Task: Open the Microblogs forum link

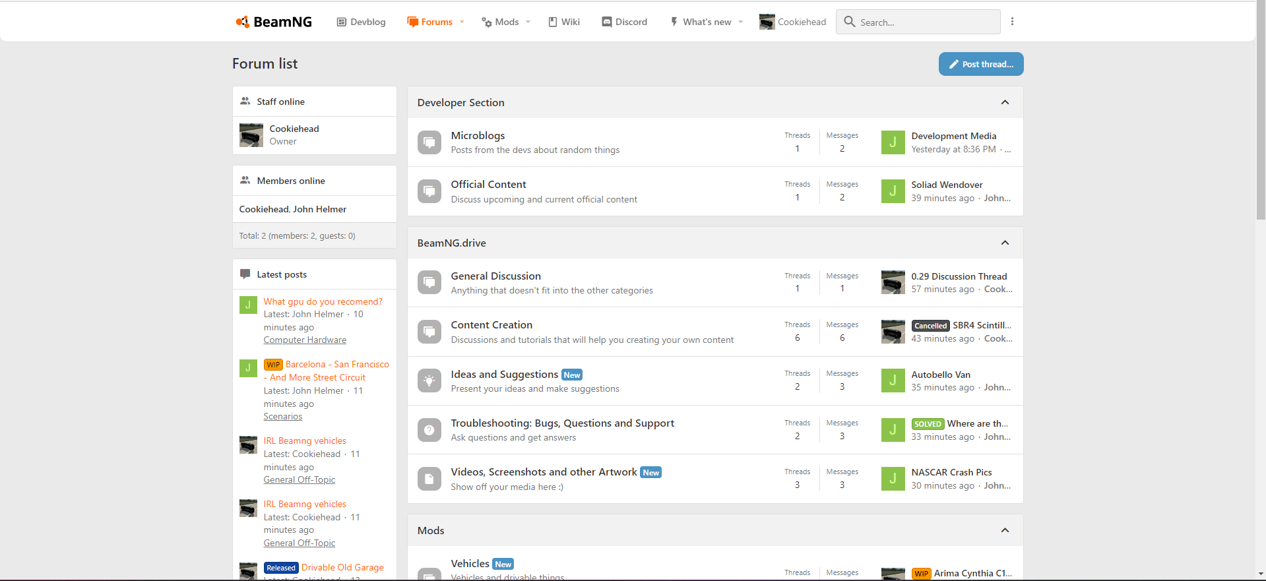Action: tap(478, 135)
